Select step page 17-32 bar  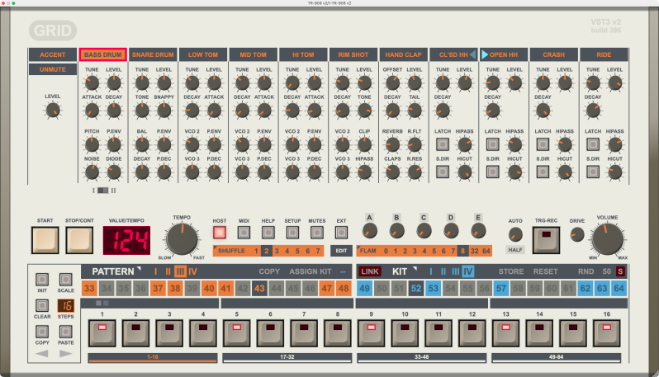pos(287,357)
